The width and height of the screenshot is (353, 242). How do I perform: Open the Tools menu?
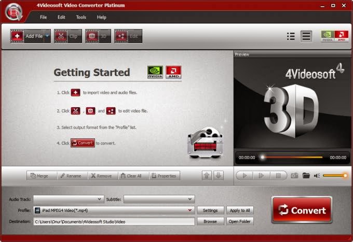(x=81, y=17)
